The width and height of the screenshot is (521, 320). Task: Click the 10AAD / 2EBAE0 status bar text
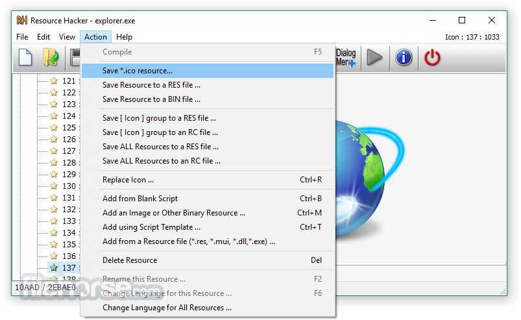click(45, 288)
